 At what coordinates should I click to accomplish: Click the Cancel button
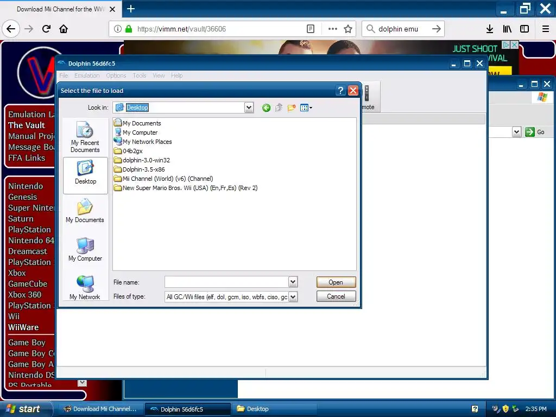click(336, 296)
